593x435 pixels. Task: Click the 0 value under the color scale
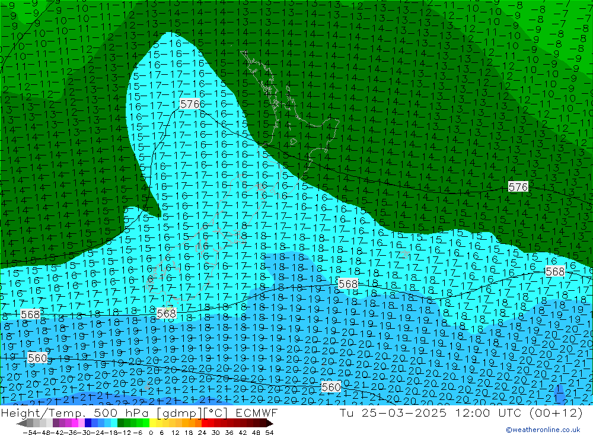pos(151,433)
